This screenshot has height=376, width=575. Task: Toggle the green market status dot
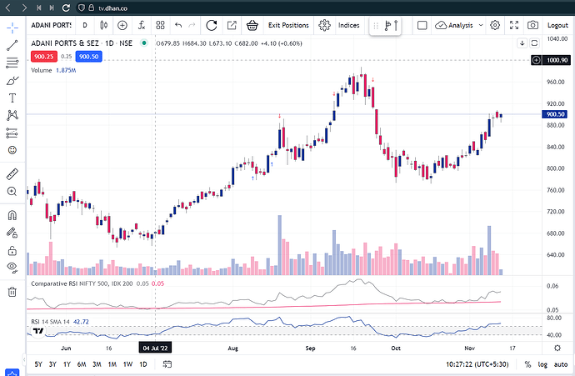(x=144, y=43)
